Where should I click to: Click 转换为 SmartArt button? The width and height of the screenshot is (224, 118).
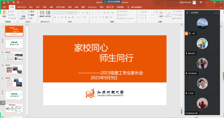(125, 18)
